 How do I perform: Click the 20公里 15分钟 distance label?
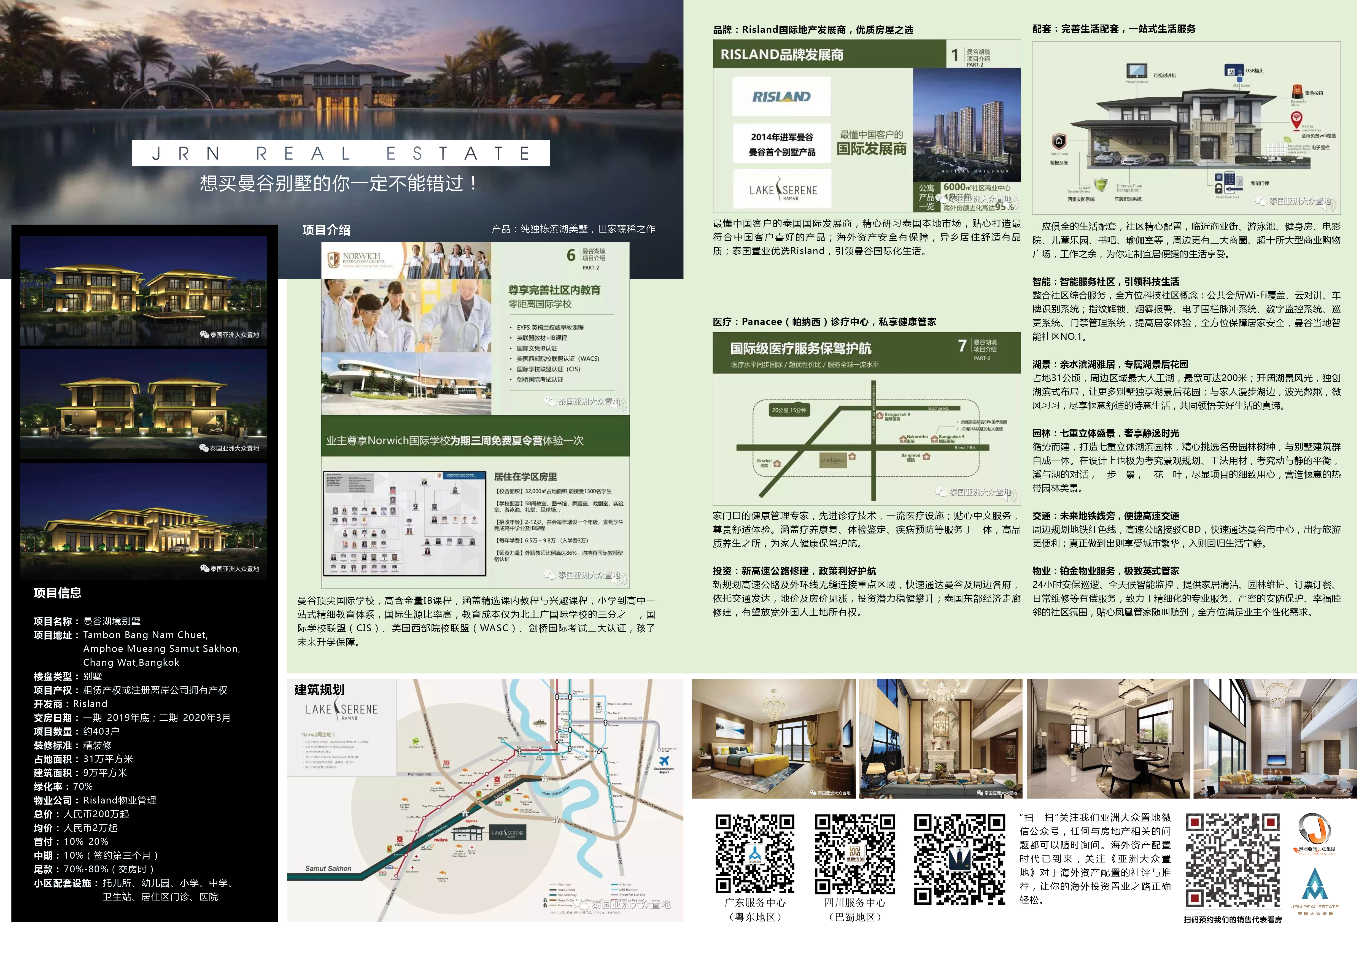point(789,410)
